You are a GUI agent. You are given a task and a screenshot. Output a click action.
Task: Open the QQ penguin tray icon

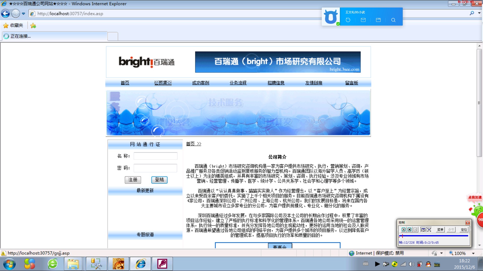[428, 264]
